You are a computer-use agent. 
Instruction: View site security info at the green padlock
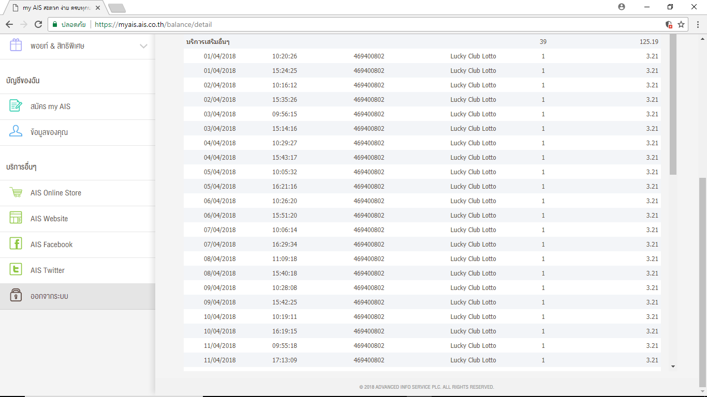[x=54, y=24]
